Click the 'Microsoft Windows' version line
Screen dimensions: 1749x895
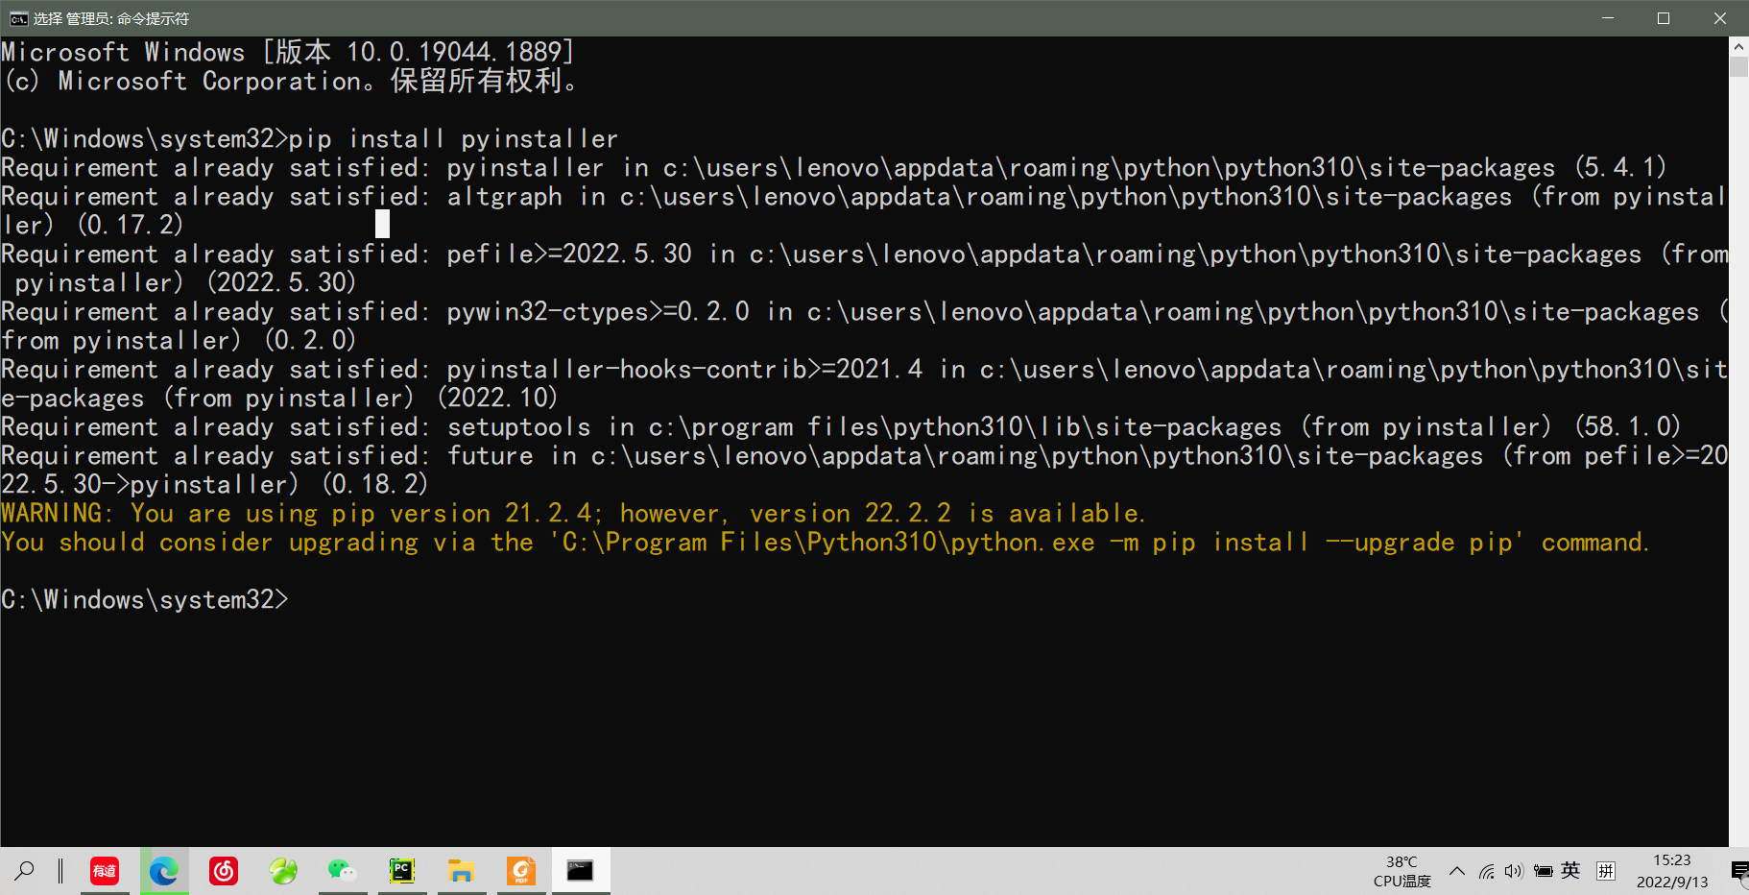(x=287, y=52)
